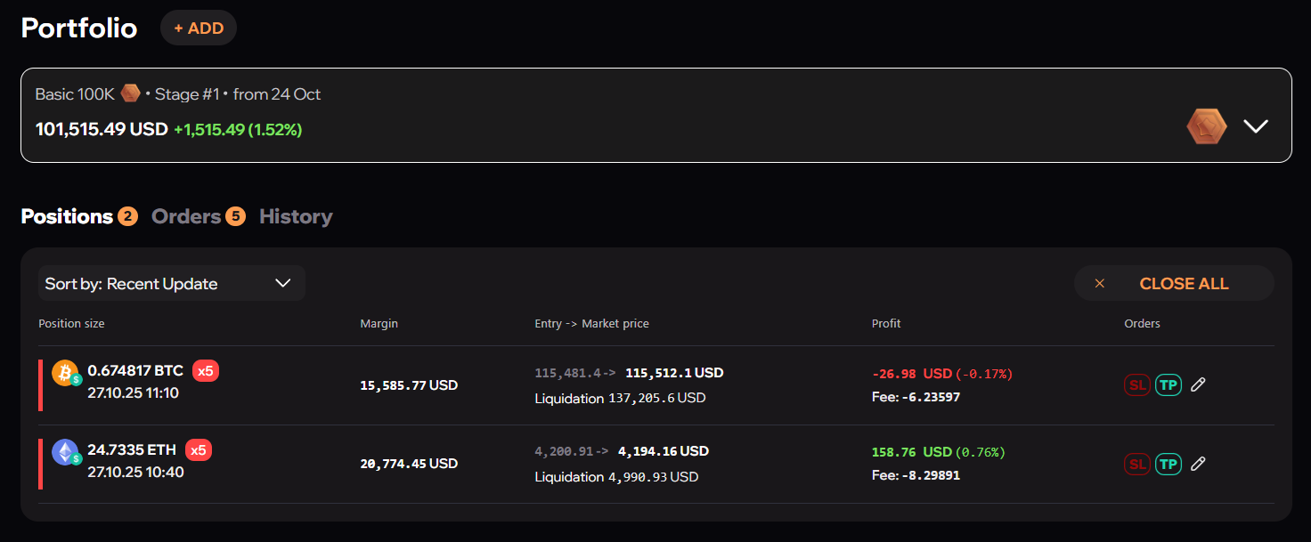Viewport: 1311px width, 542px height.
Task: Click small bronze badge beside Basic 100K
Action: coord(130,93)
